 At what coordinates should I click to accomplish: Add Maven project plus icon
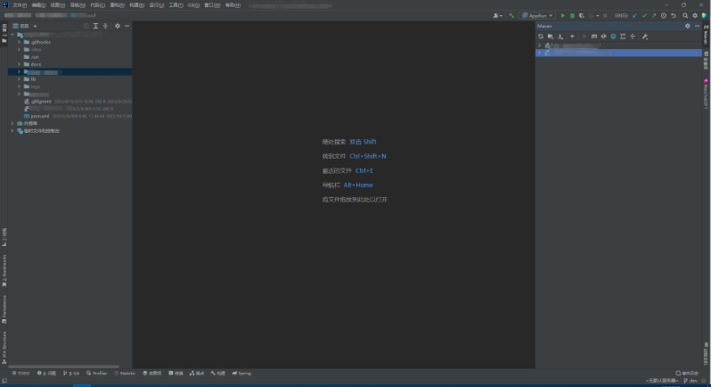(x=572, y=37)
